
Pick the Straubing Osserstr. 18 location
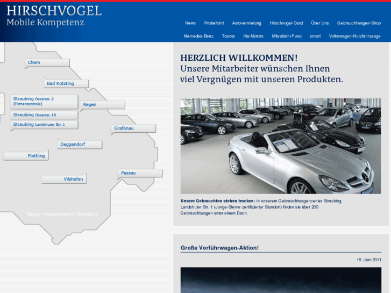click(x=44, y=115)
